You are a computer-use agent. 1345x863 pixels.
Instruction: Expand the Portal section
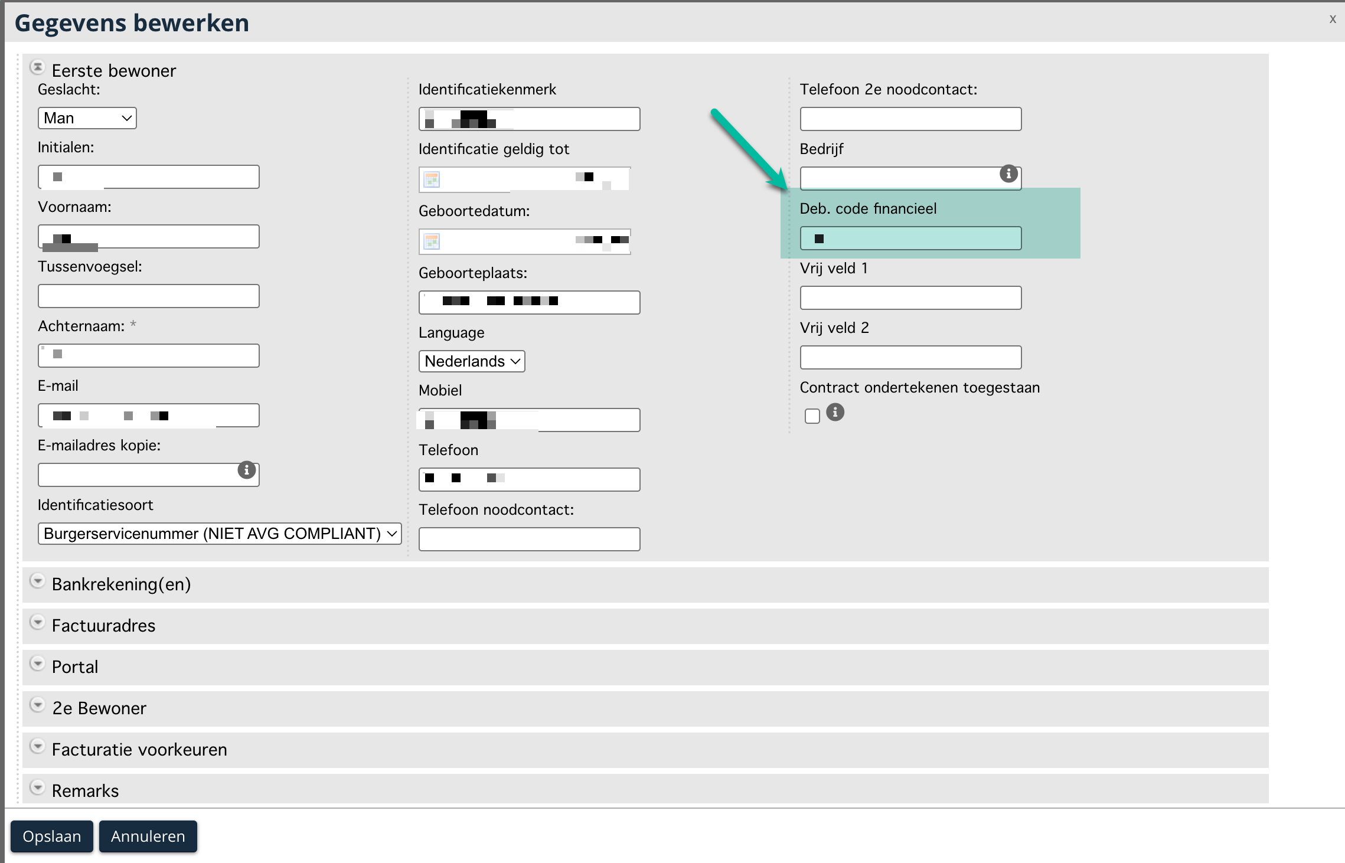[37, 664]
